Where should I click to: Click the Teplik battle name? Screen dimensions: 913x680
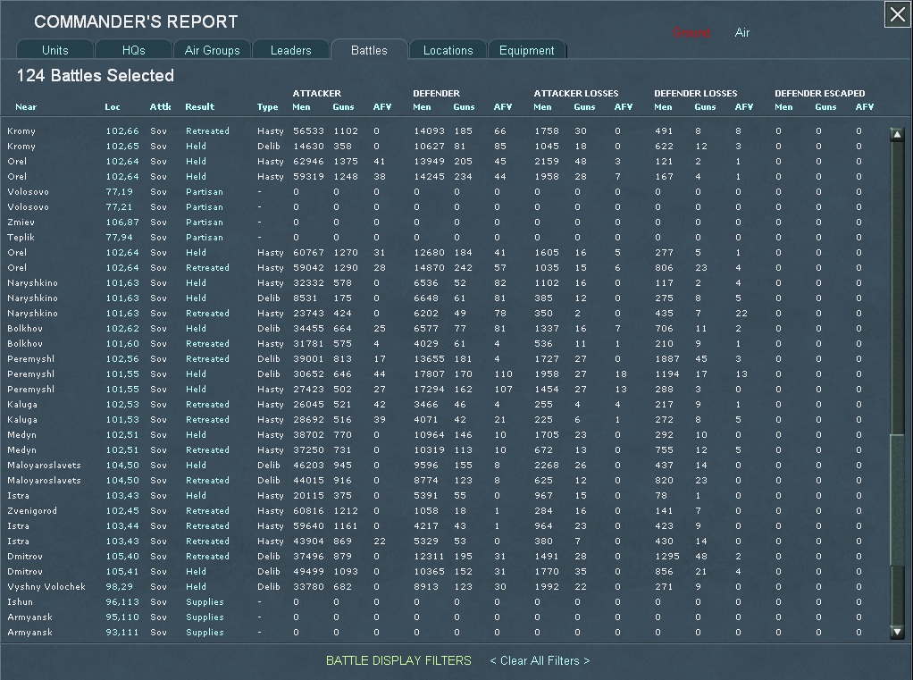21,237
